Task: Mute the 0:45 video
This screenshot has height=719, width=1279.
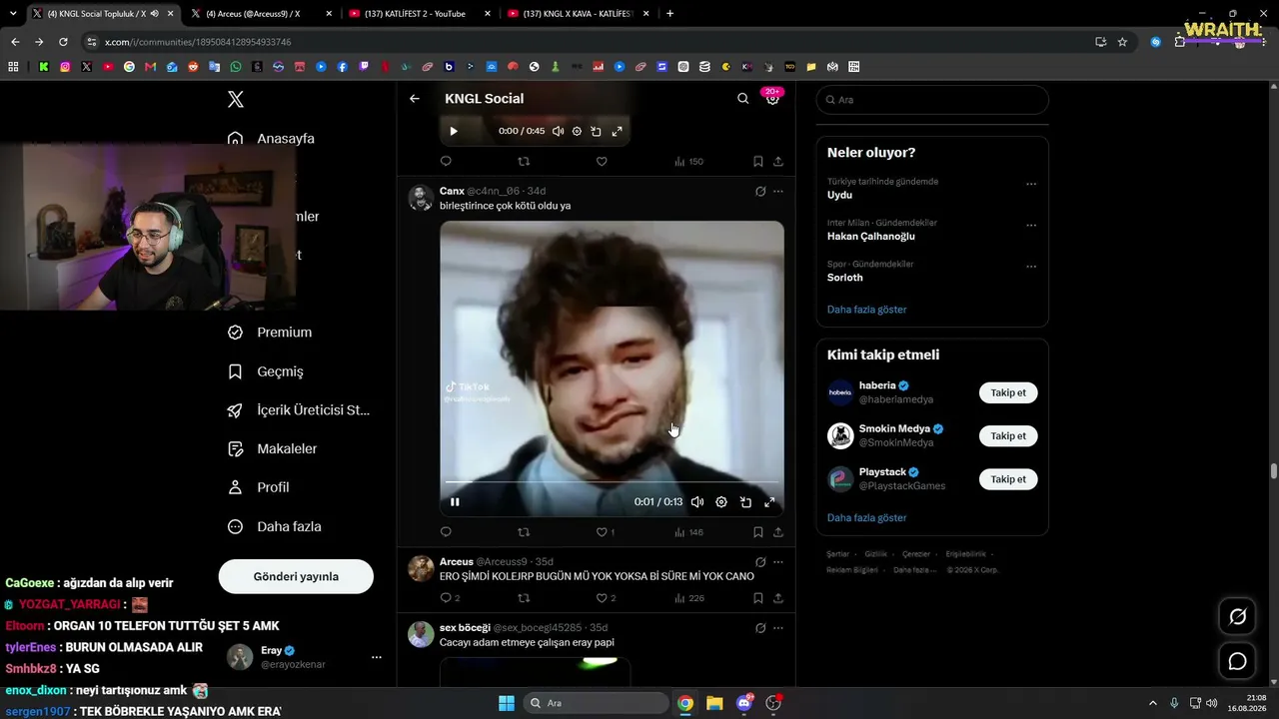Action: 558,131
